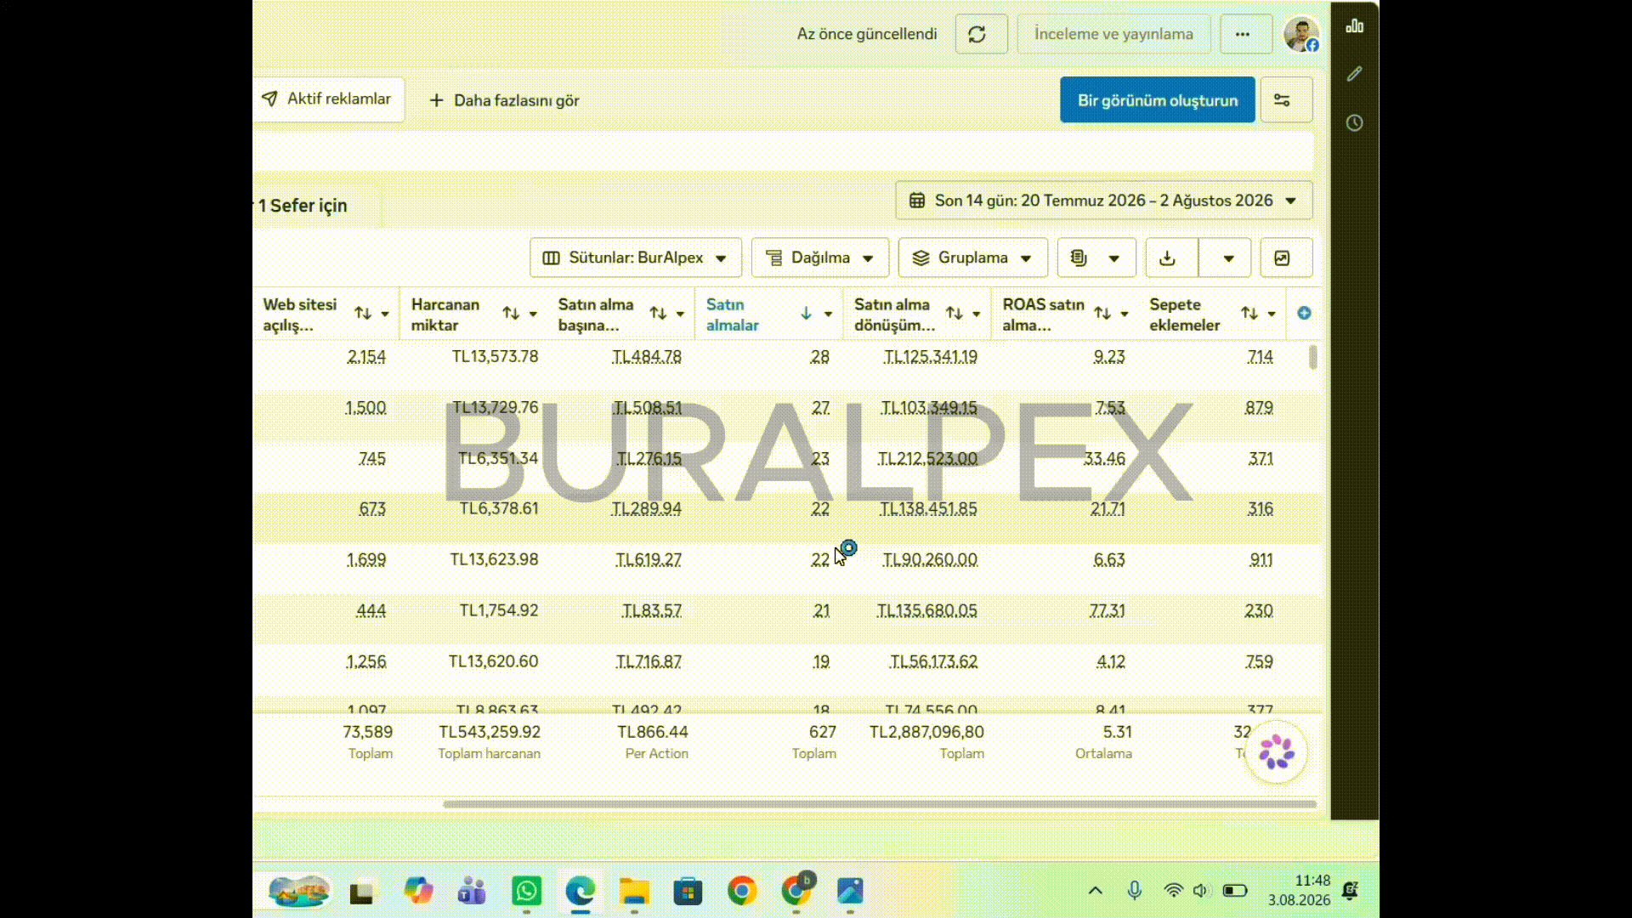Open the Windows notification bell icon
This screenshot has width=1632, height=918.
pyautogui.click(x=1350, y=891)
